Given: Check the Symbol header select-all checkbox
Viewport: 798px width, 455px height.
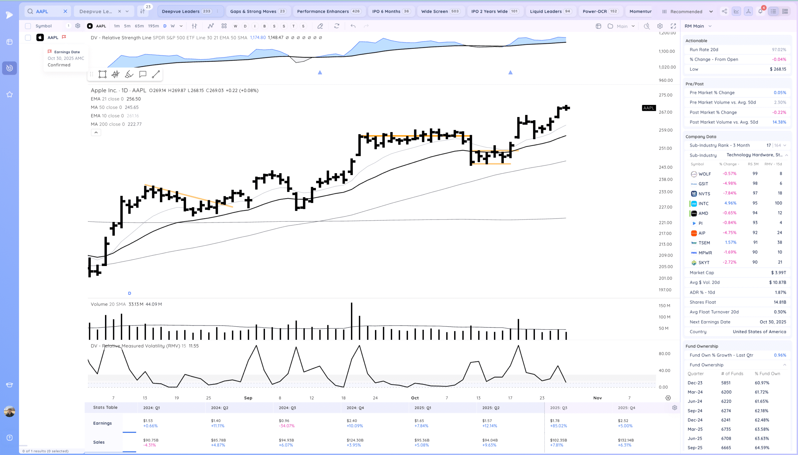Looking at the screenshot, I should point(28,26).
